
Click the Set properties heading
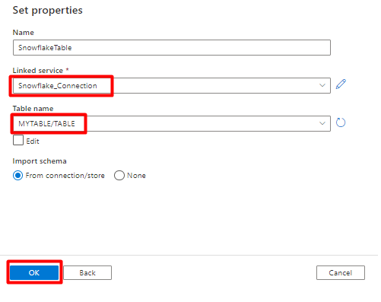click(48, 11)
